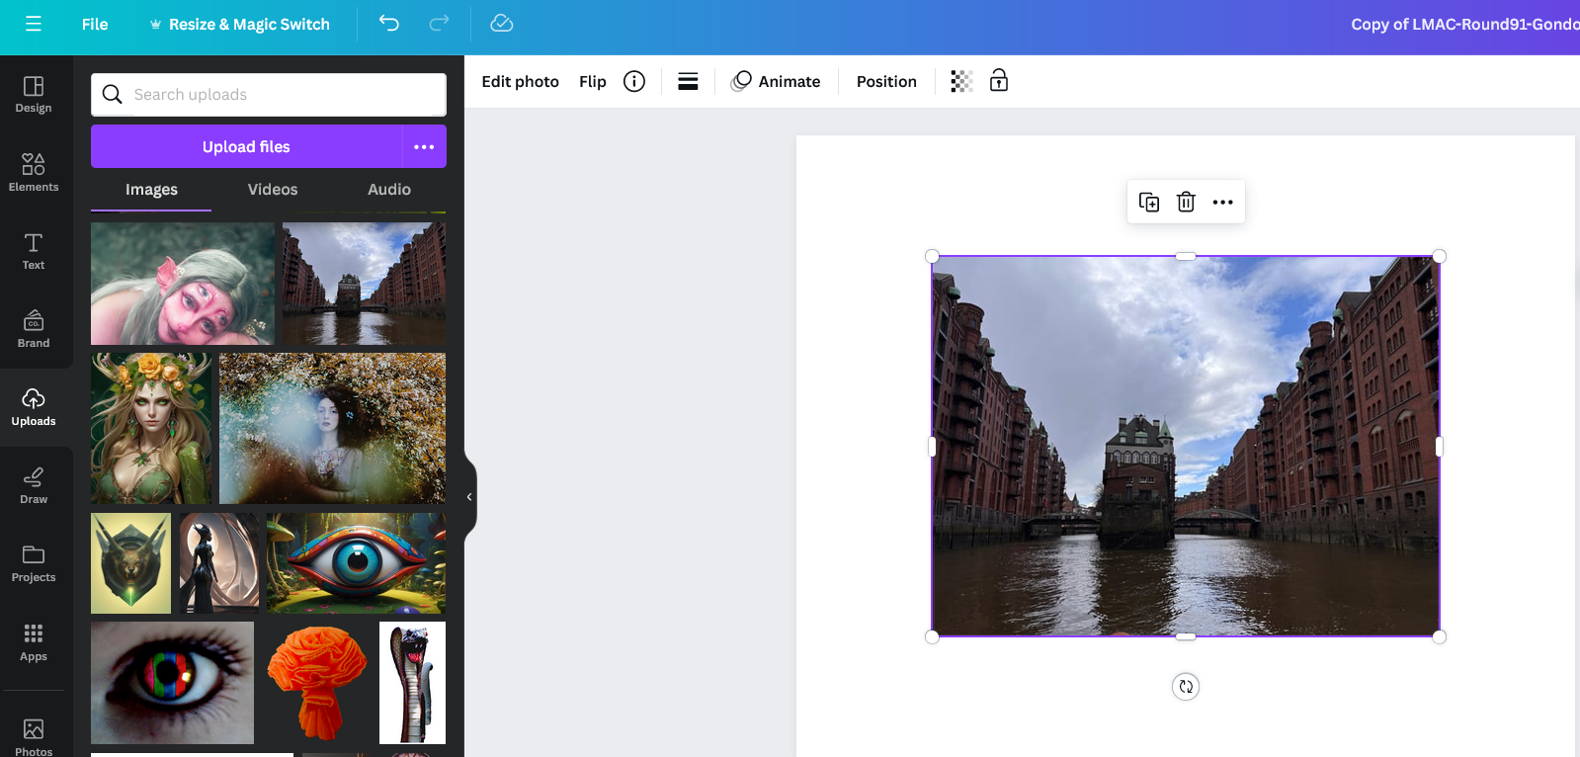Click the canal photo on the canvas

[x=1186, y=447]
